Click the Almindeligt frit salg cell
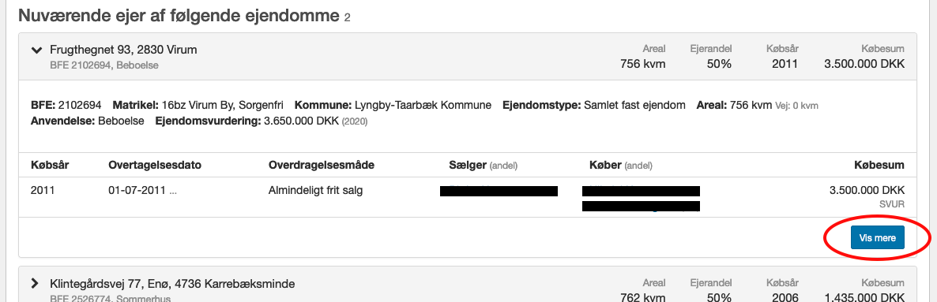This screenshot has height=302, width=937. coord(315,191)
